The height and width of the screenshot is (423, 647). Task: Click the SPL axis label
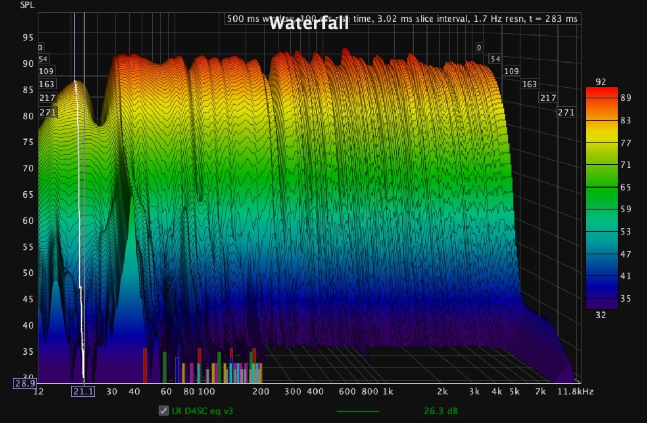tap(27, 5)
